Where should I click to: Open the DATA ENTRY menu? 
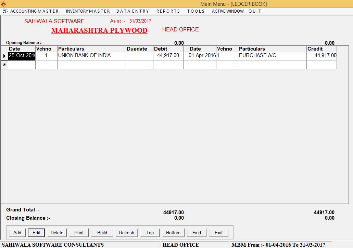pyautogui.click(x=133, y=11)
